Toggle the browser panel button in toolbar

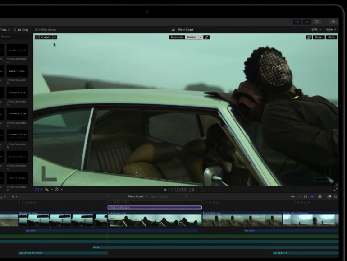tap(297, 22)
